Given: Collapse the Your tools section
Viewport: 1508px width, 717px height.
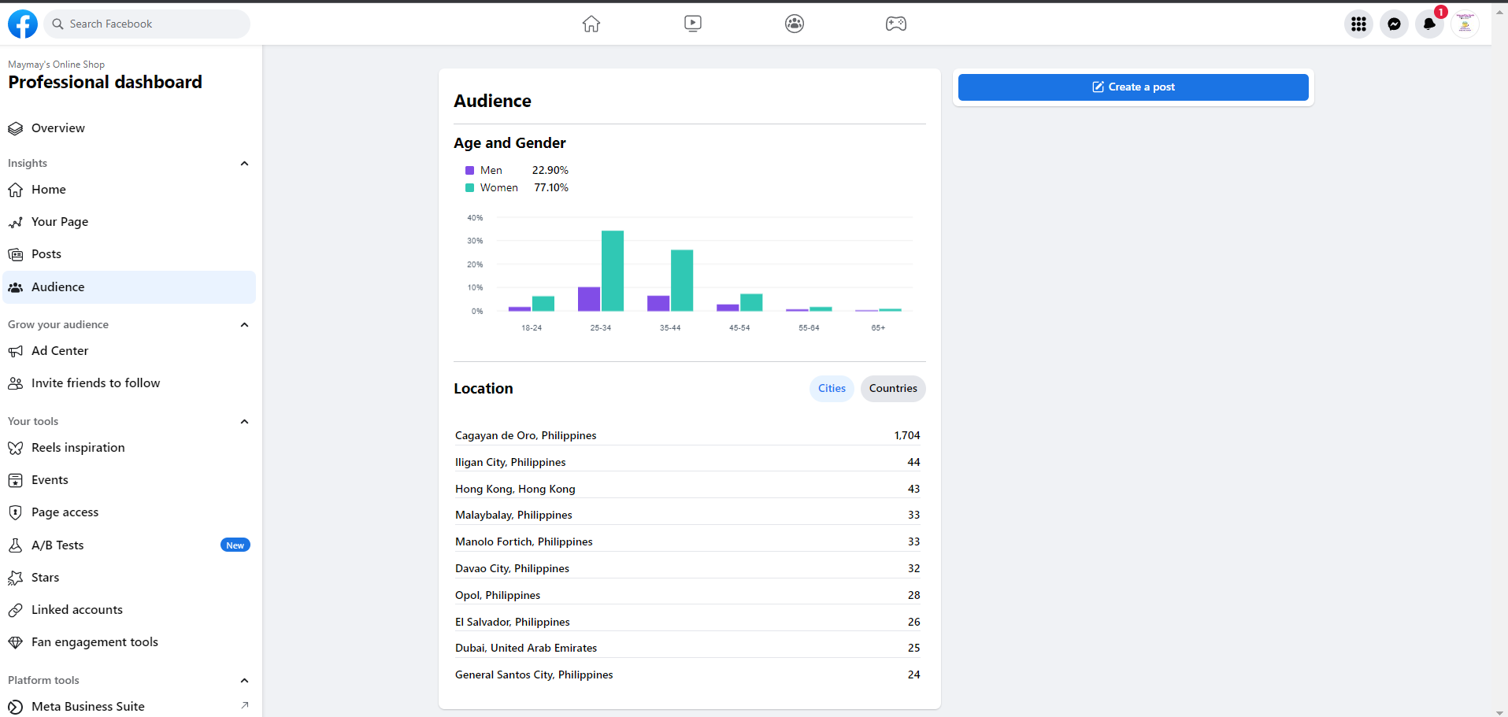Looking at the screenshot, I should pyautogui.click(x=244, y=422).
